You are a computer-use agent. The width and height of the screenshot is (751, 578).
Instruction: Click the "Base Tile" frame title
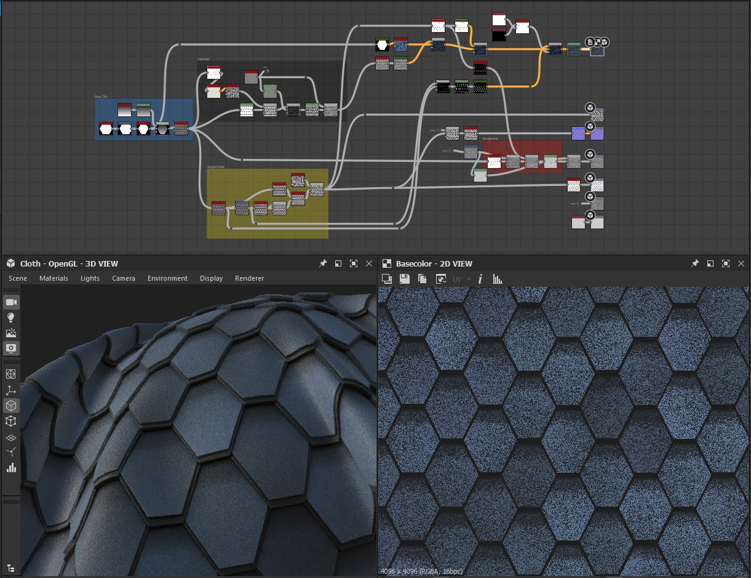(x=101, y=97)
